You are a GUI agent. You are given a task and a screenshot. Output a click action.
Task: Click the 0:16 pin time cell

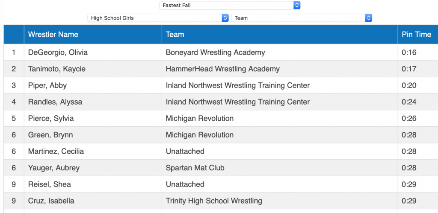(409, 53)
